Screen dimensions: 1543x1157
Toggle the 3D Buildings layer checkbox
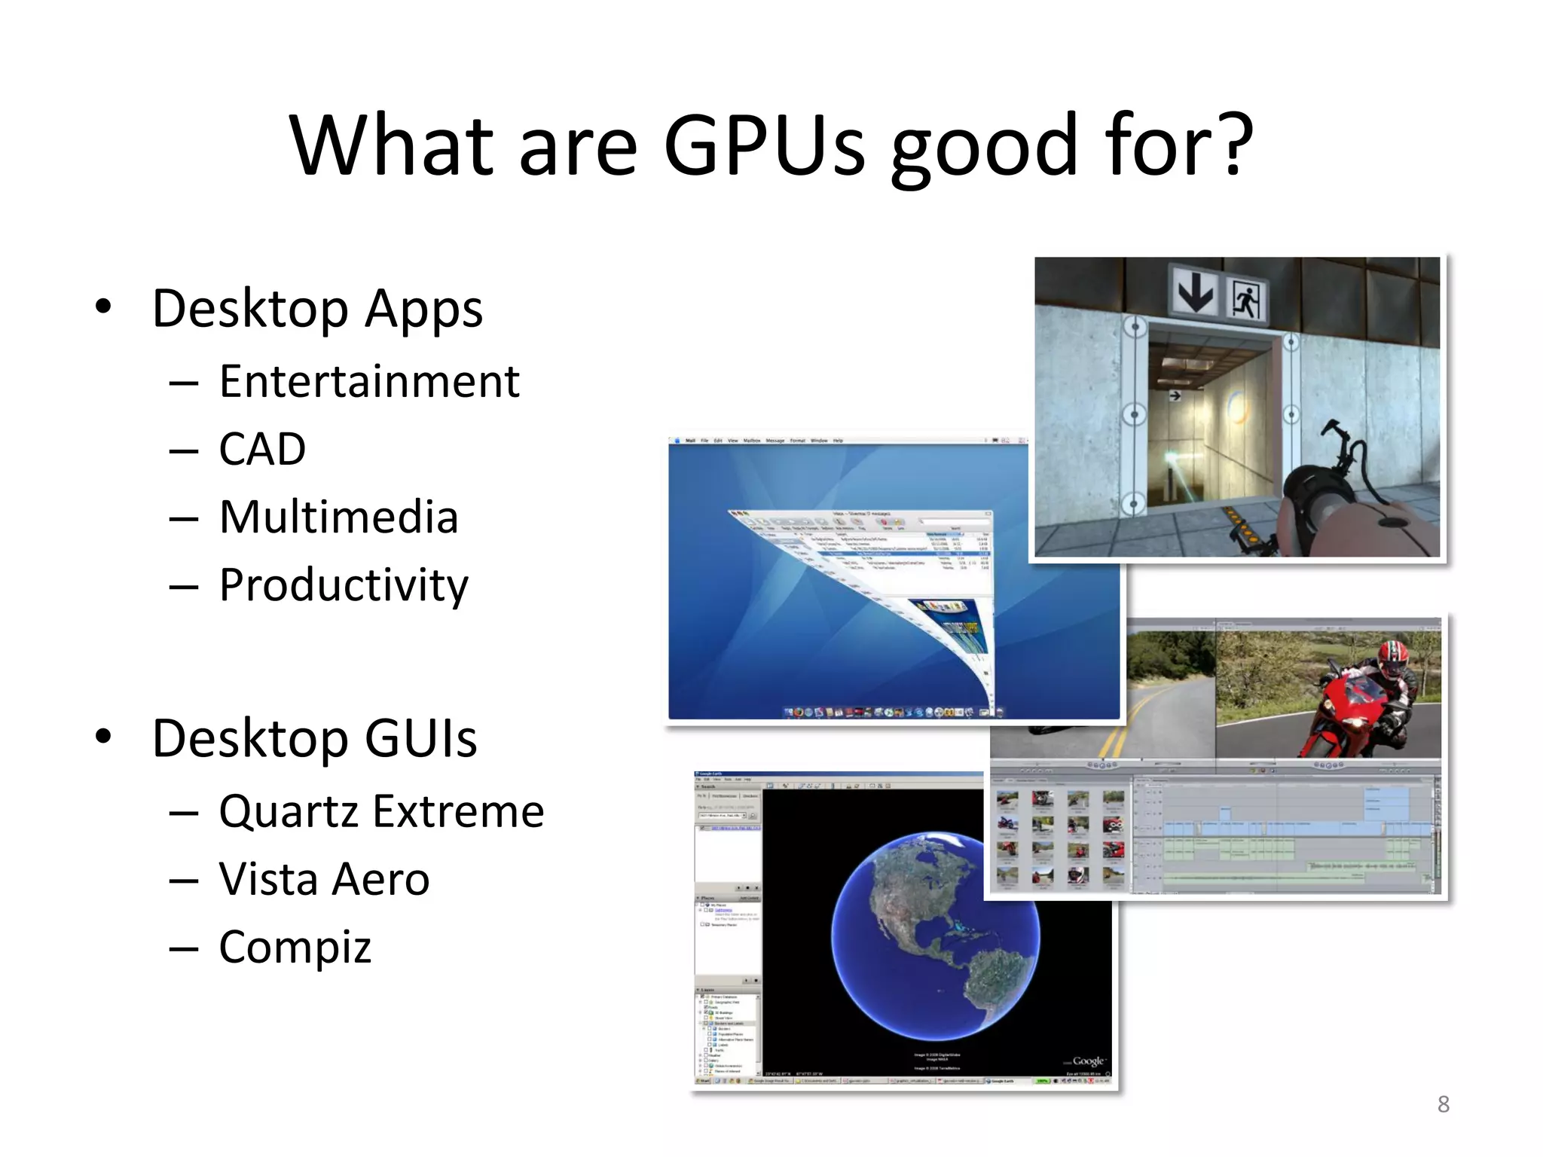tap(706, 1012)
